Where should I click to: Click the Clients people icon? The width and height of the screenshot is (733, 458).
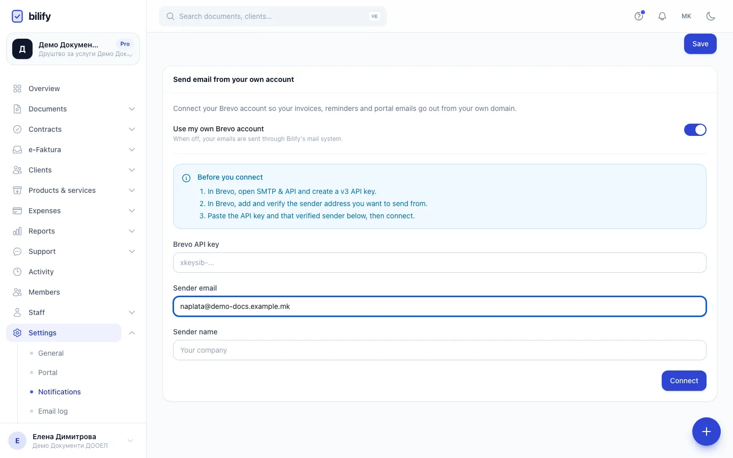pyautogui.click(x=17, y=170)
